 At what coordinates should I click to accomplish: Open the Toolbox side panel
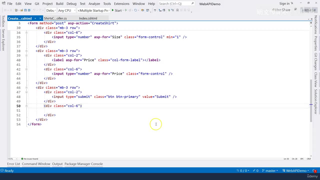click(x=3, y=21)
